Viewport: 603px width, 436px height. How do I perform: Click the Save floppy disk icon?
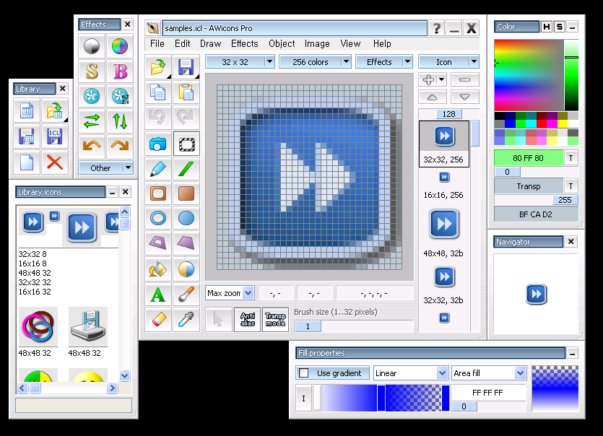tap(186, 68)
